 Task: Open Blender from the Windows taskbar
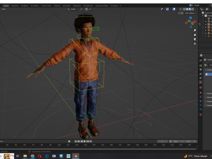pos(76,156)
